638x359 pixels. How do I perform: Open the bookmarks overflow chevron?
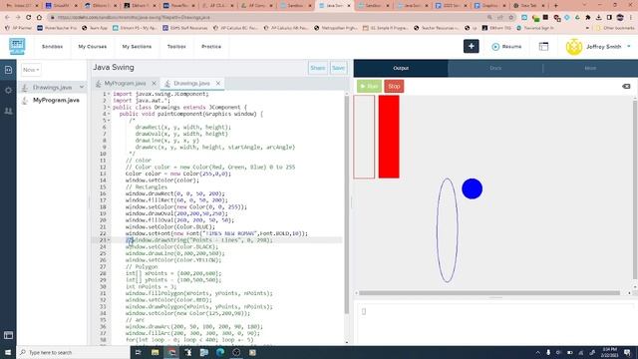(587, 28)
